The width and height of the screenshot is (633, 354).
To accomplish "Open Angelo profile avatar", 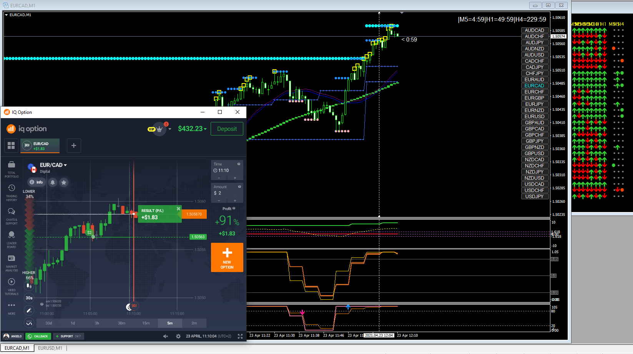I will click(6, 336).
